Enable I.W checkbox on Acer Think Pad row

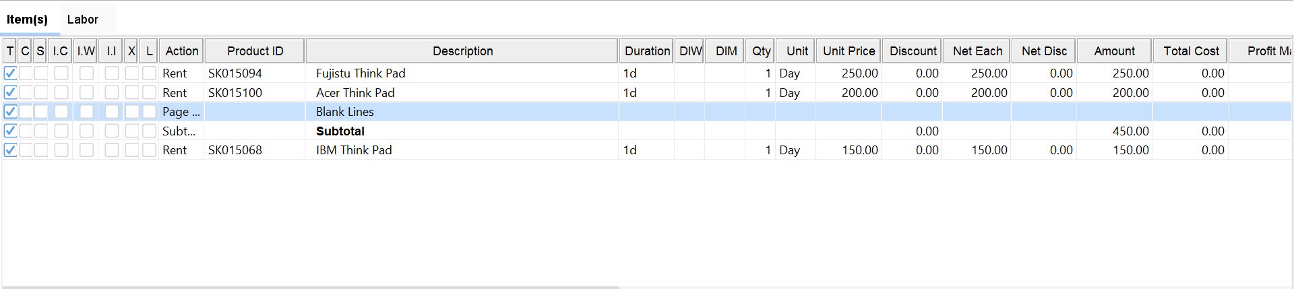click(x=86, y=92)
